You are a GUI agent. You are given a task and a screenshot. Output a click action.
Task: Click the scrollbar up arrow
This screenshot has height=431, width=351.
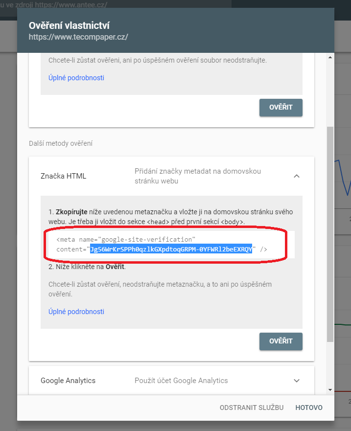tap(330, 58)
